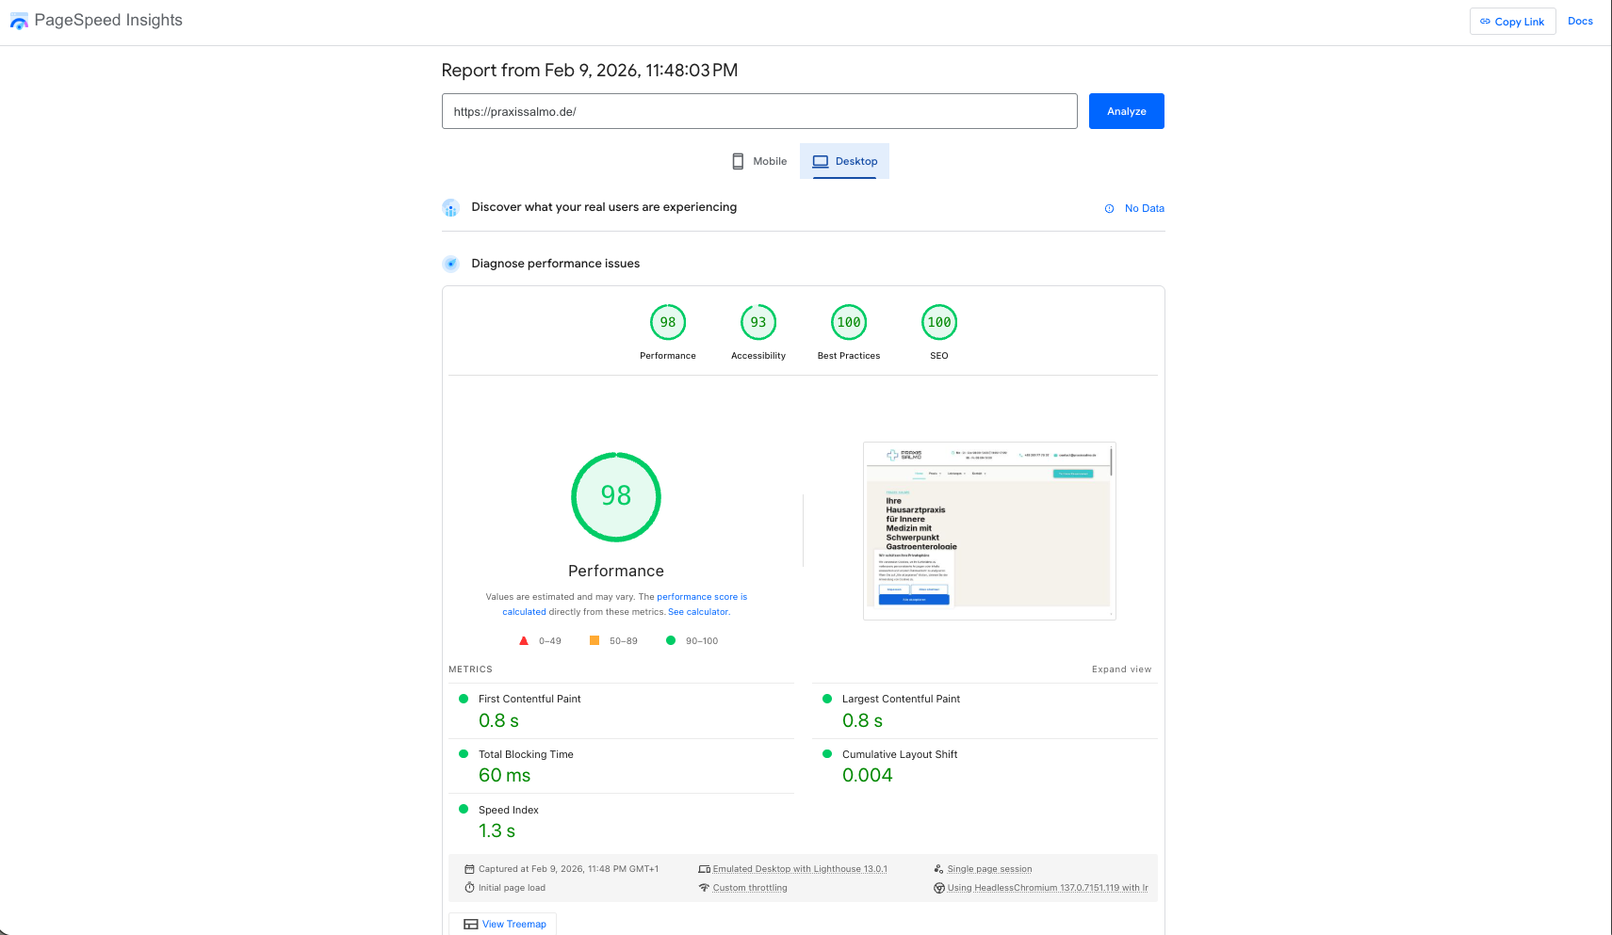Click the chain-link icon inside Copy Link
This screenshot has height=935, width=1612.
pos(1484,21)
